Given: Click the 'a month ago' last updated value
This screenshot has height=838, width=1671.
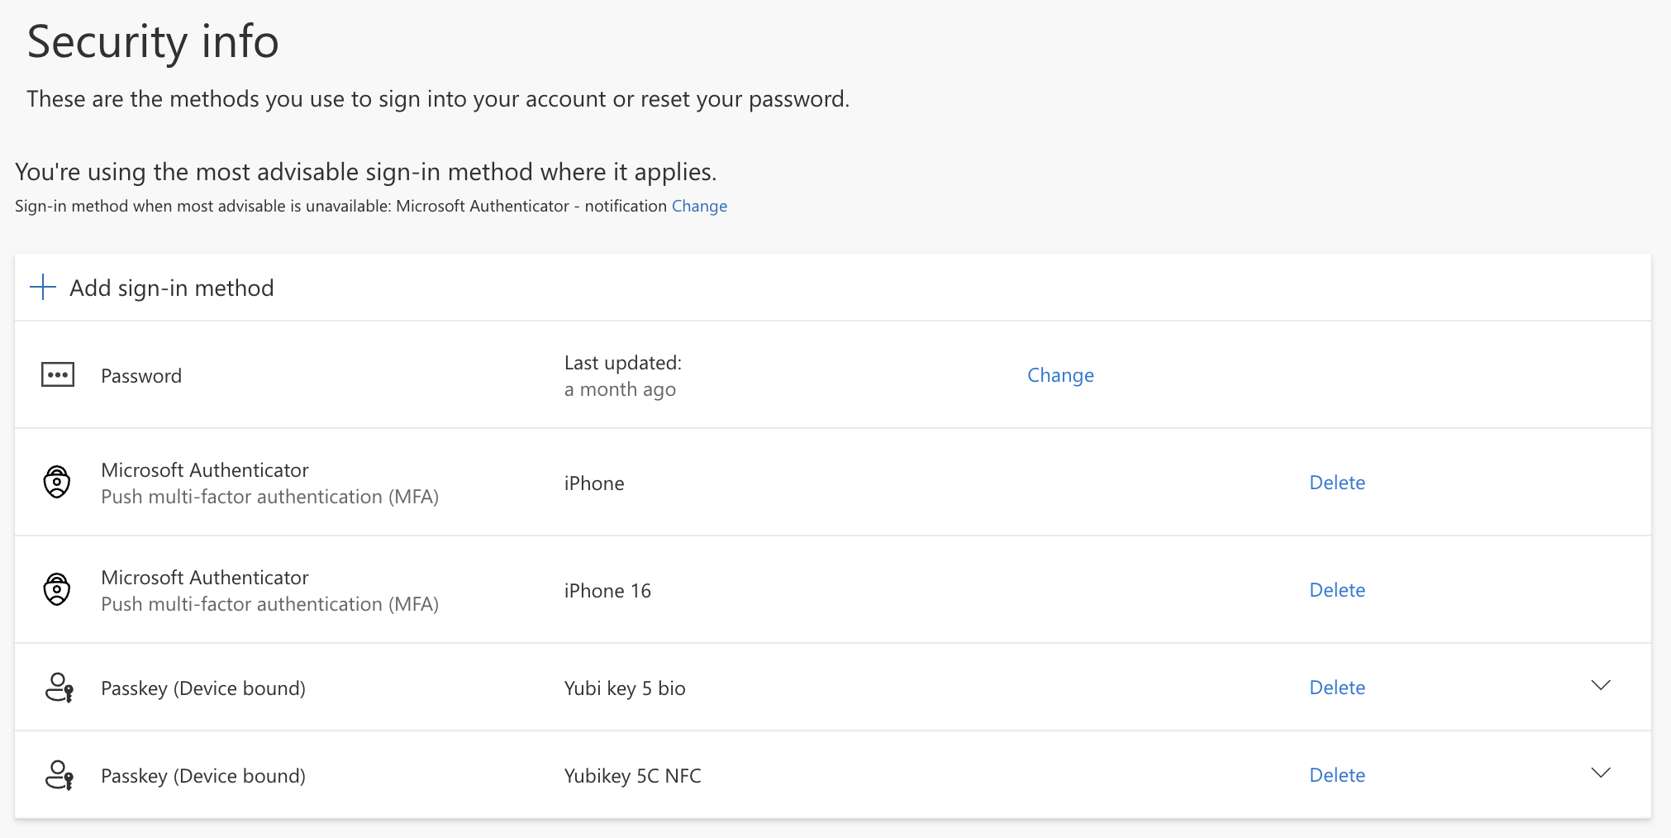Looking at the screenshot, I should pyautogui.click(x=620, y=389).
